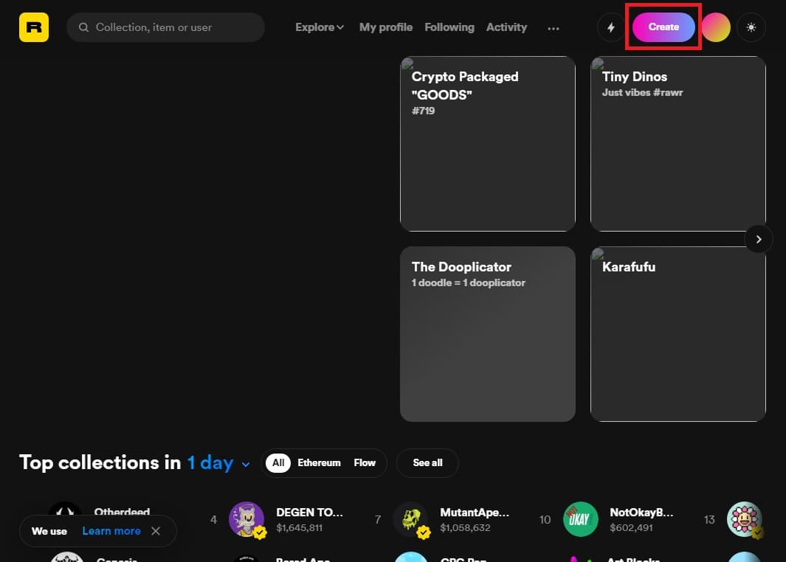Click the NotOkayB... collection name
The height and width of the screenshot is (562, 786).
pos(641,513)
